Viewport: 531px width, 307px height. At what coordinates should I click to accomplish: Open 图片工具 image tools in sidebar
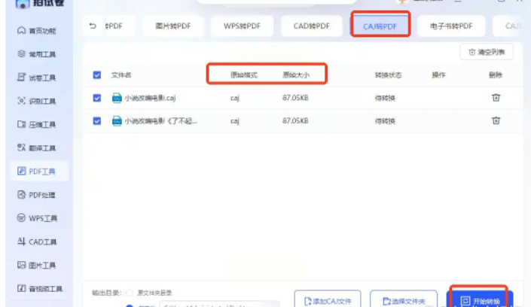point(36,265)
